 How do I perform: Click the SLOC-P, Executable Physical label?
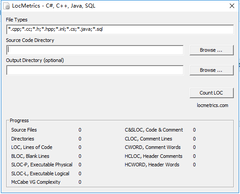[42, 165]
